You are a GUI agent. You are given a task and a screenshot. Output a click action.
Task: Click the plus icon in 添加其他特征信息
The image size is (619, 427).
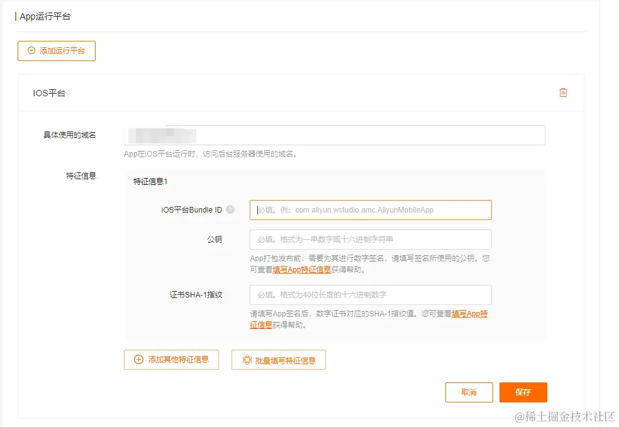(x=138, y=360)
